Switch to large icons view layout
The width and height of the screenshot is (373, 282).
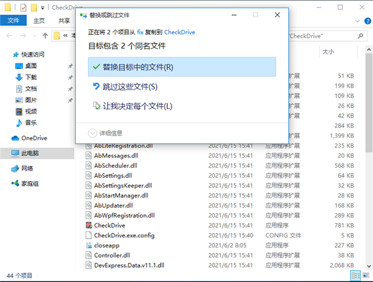coord(366,276)
